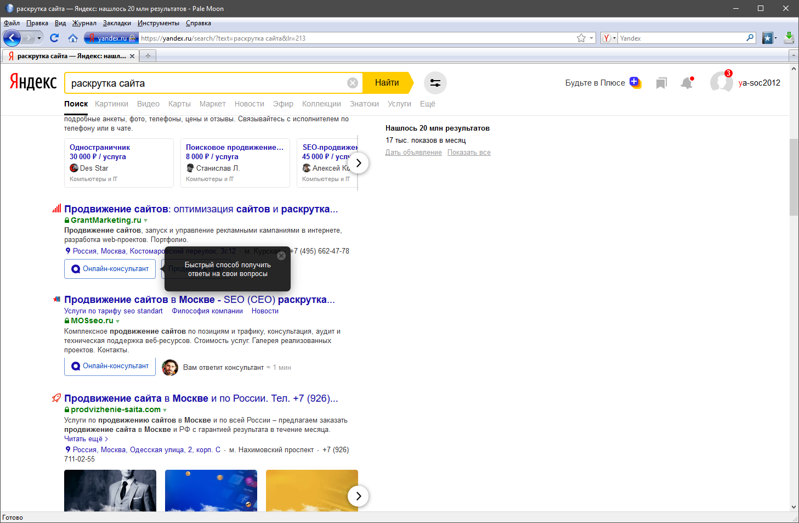799x523 pixels.
Task: Run the toolbar search via magnifier icon
Action: click(750, 38)
